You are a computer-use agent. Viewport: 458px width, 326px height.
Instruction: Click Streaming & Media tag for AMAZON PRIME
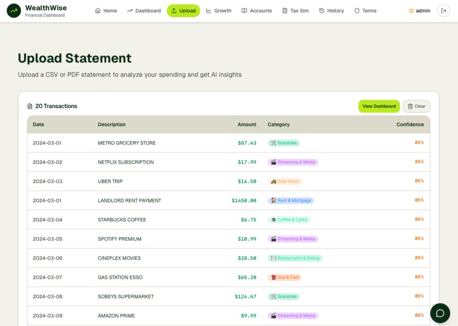pyautogui.click(x=293, y=316)
